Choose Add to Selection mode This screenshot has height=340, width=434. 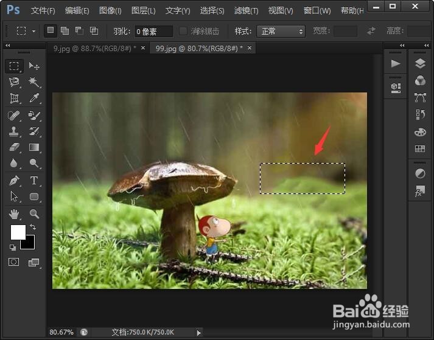(x=65, y=30)
